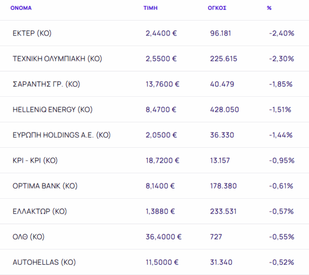This screenshot has height=275, width=309.
Task: Open HELLENiQ ENERGY (ΚΟ) stock
Action: point(53,110)
